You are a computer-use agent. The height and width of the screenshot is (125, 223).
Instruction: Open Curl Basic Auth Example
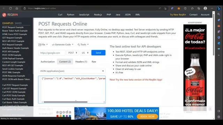(x=13, y=99)
